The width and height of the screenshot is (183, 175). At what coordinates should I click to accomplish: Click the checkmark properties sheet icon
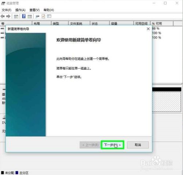pyautogui.click(x=43, y=16)
